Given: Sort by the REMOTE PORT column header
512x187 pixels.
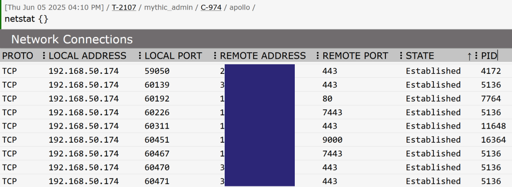Looking at the screenshot, I should [x=355, y=56].
